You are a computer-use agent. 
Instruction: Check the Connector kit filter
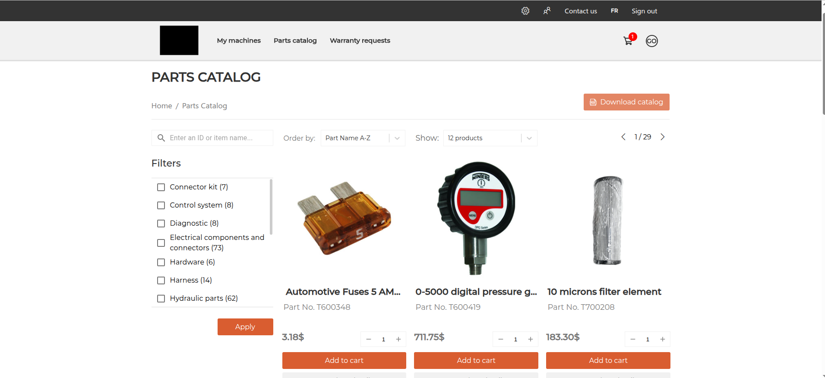coord(161,187)
